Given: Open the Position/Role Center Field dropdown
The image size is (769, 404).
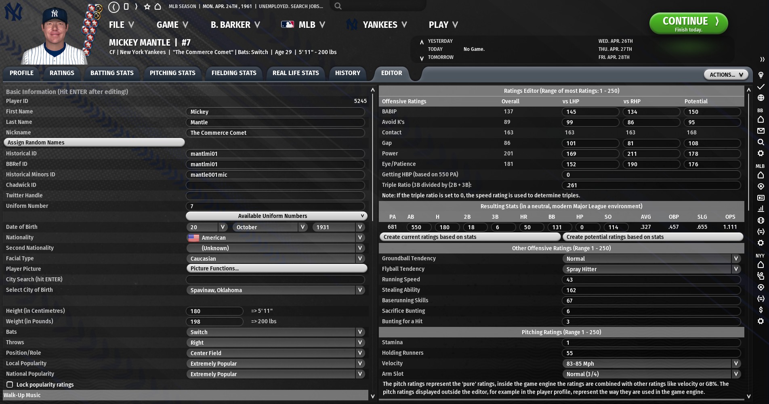Looking at the screenshot, I should coord(276,353).
